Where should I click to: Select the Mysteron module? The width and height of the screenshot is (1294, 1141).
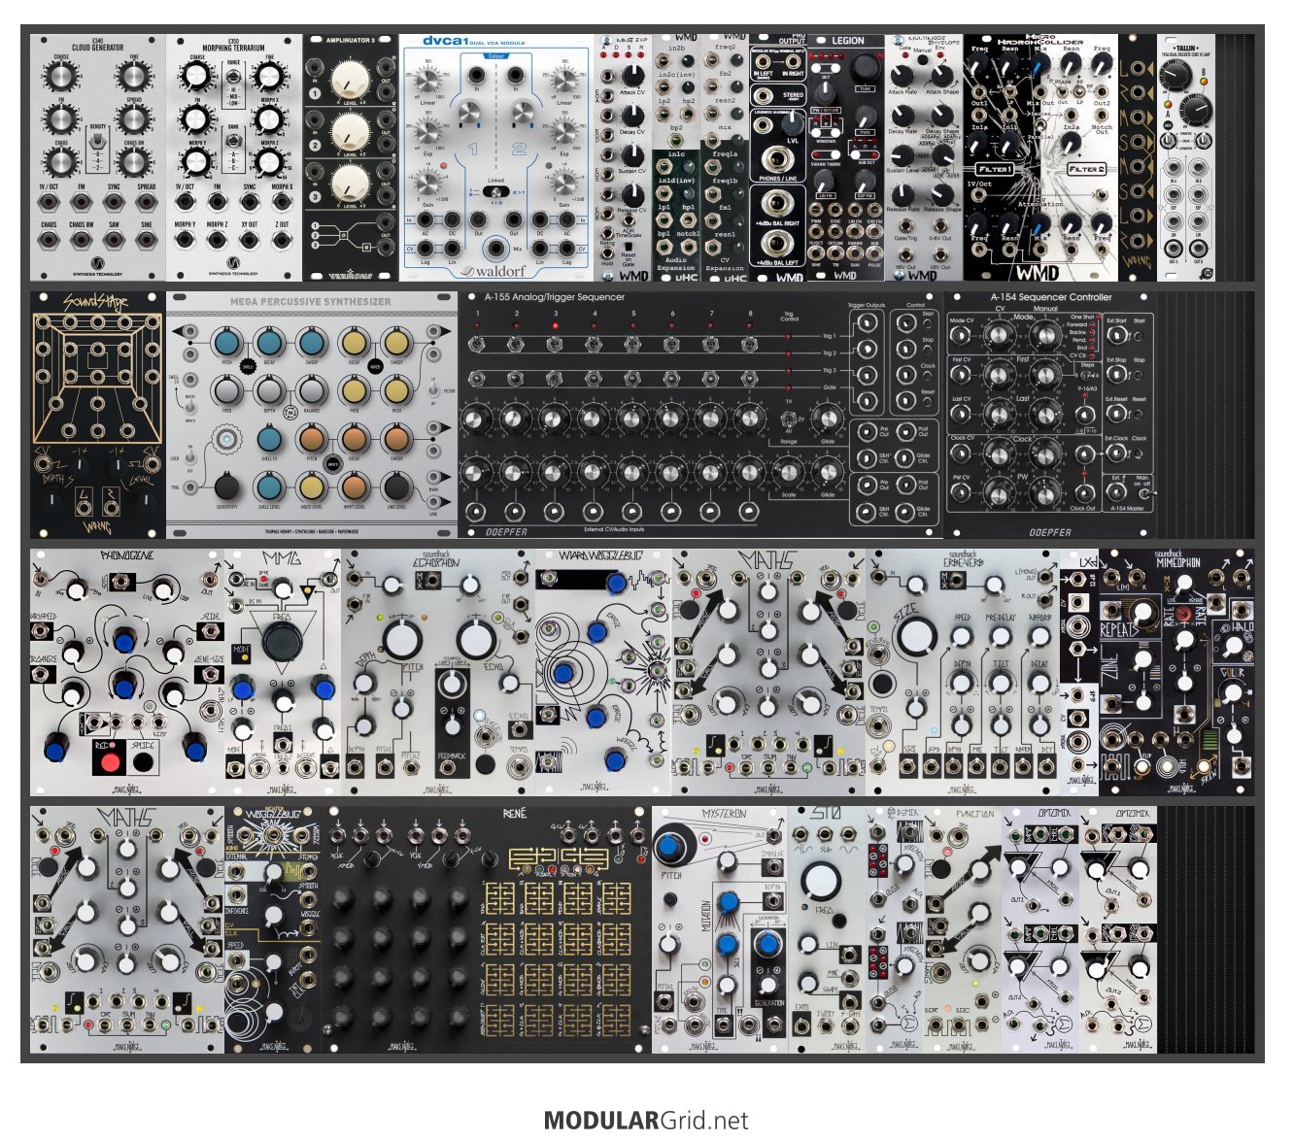720,929
